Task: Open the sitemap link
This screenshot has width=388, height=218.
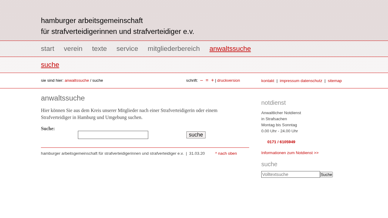Action: pyautogui.click(x=335, y=81)
